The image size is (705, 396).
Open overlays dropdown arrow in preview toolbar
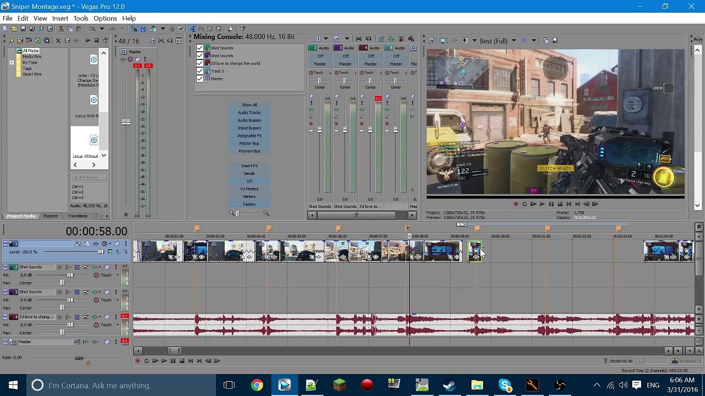pos(534,41)
